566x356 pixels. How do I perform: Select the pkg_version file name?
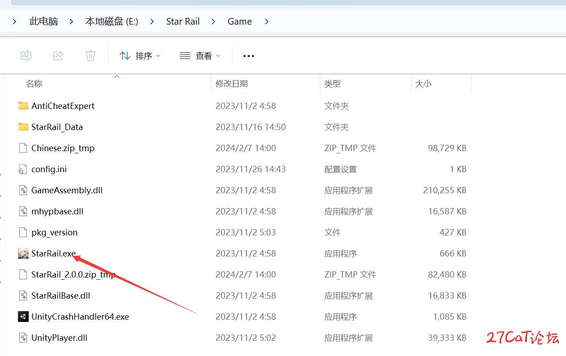pos(54,232)
